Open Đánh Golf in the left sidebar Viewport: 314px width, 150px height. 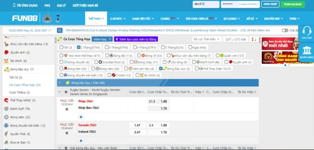(x=17, y=109)
